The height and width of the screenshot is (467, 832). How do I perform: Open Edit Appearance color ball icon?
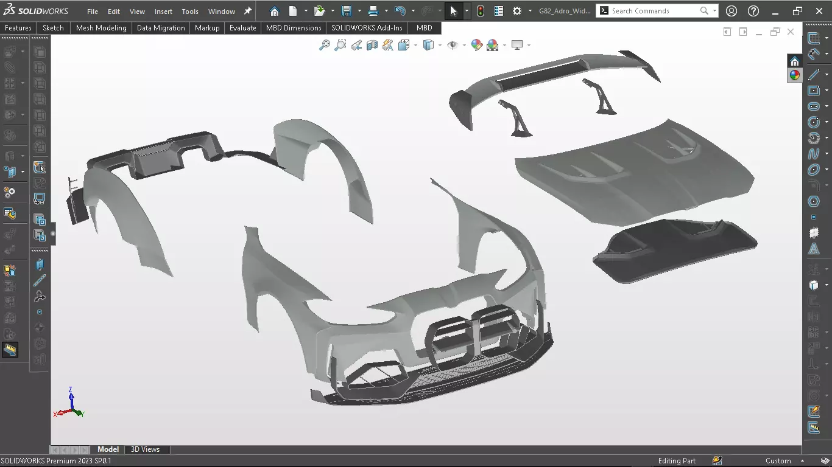tap(477, 45)
